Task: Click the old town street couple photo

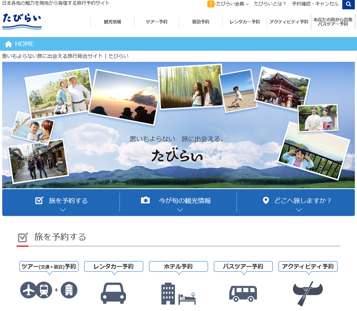Action: (x=38, y=161)
